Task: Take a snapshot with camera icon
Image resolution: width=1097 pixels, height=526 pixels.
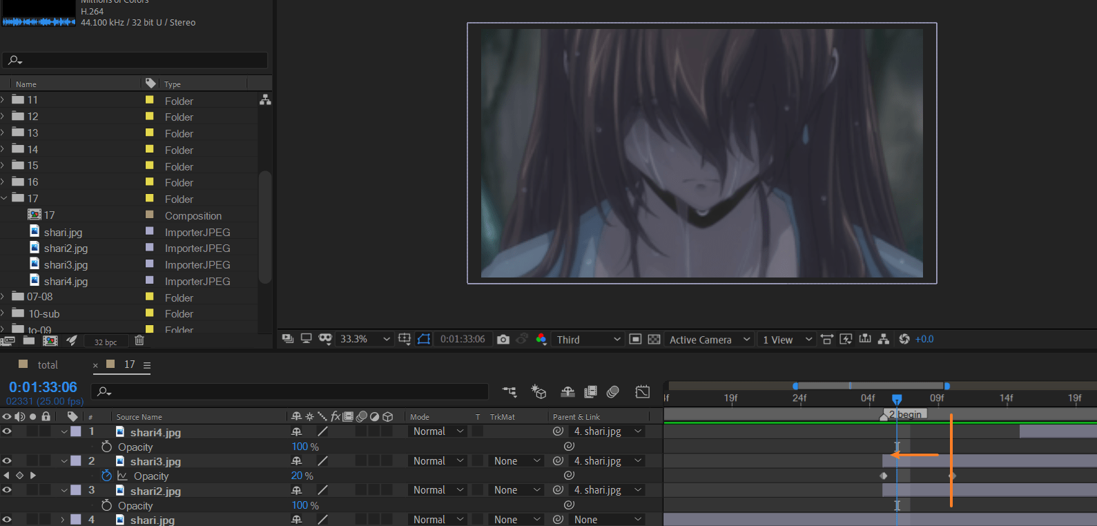Action: (503, 339)
